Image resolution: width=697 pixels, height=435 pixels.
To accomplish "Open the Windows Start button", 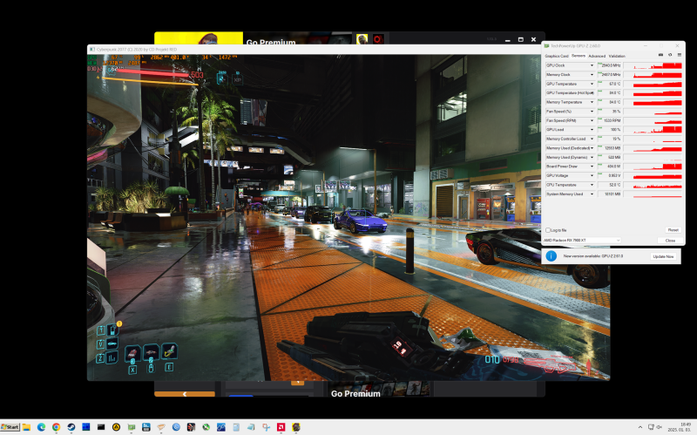I will pos(10,427).
